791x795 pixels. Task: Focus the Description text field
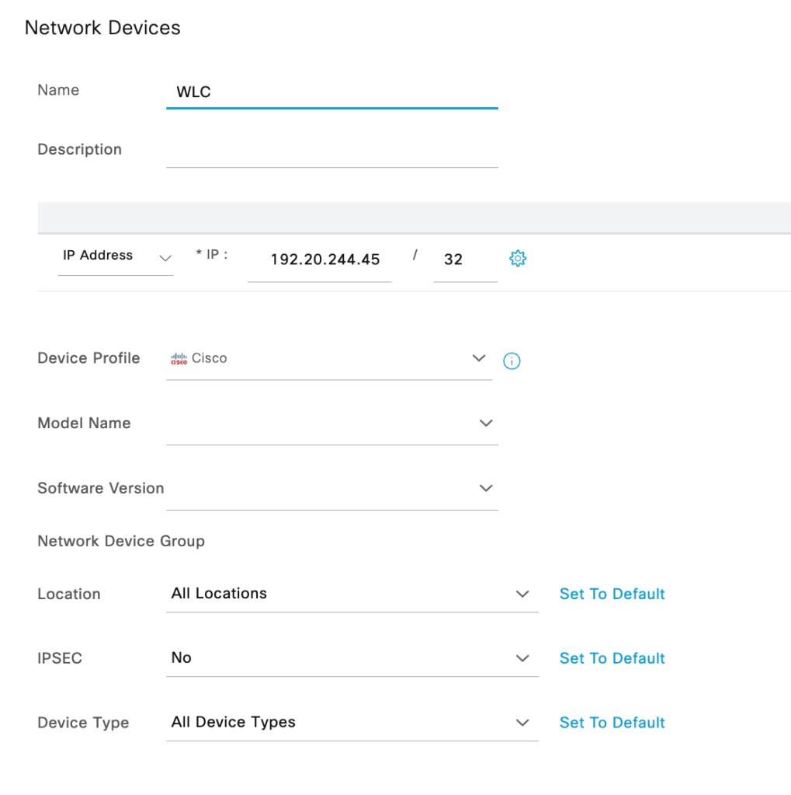(331, 150)
